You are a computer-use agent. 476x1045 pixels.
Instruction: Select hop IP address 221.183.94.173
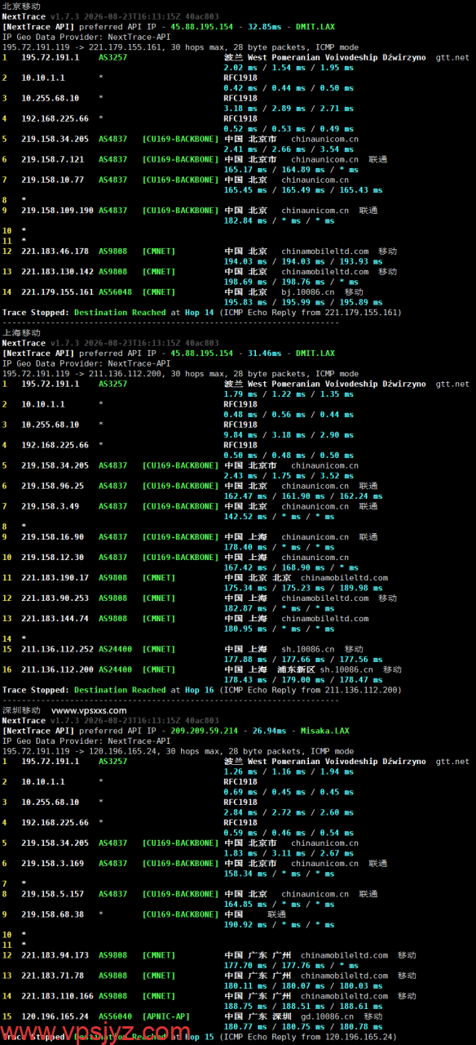[55, 955]
